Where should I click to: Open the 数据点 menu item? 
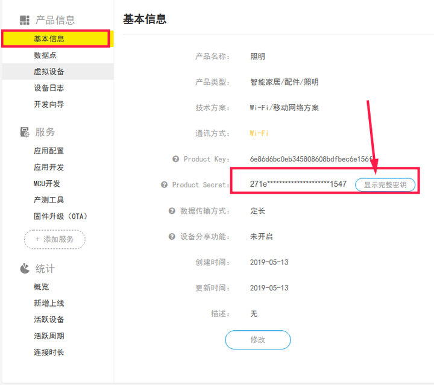pos(58,55)
